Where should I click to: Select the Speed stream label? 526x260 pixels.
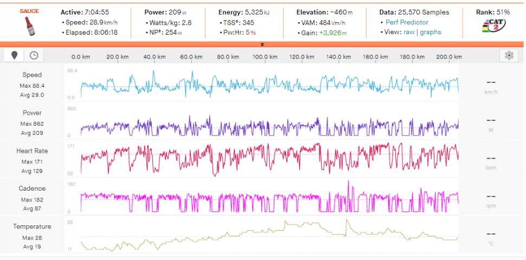click(32, 75)
